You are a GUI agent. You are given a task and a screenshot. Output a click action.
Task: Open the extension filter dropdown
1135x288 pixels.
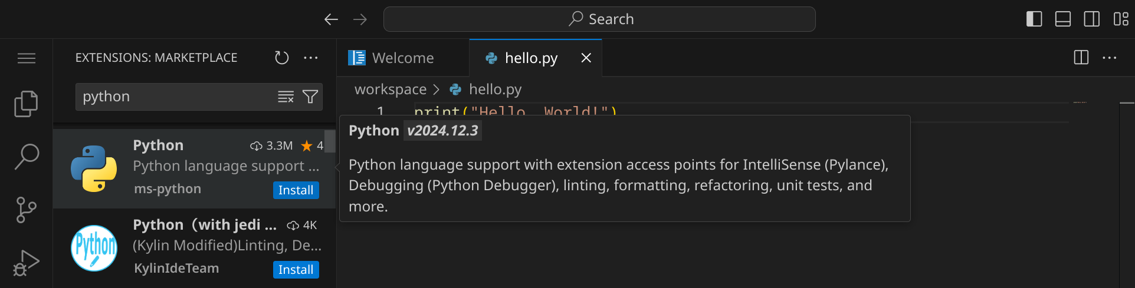tap(310, 97)
